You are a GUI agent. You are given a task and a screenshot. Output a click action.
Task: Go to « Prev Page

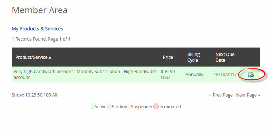click(221, 95)
